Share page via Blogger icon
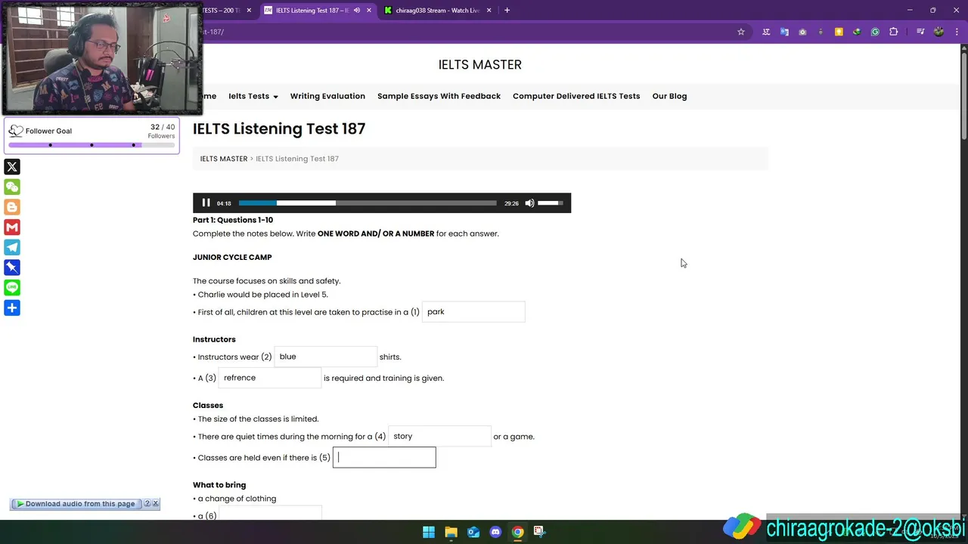968x544 pixels. 12,207
